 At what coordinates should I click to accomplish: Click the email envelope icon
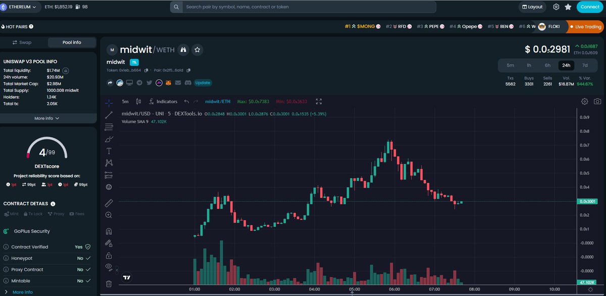(178, 82)
